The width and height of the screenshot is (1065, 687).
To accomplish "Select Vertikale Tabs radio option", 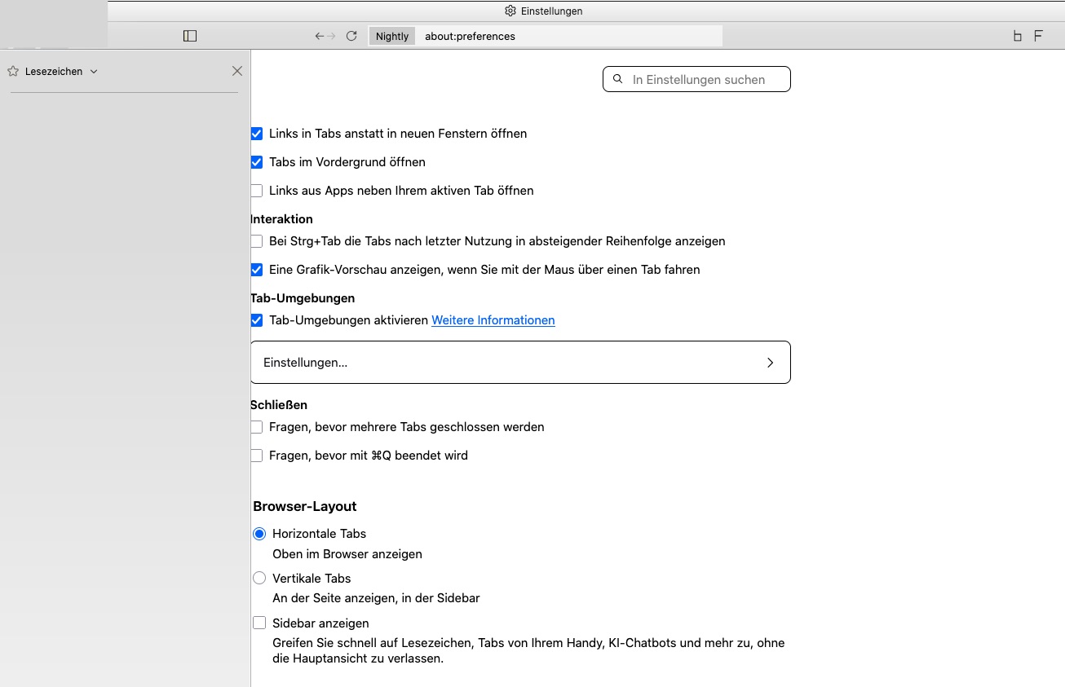I will click(x=259, y=579).
